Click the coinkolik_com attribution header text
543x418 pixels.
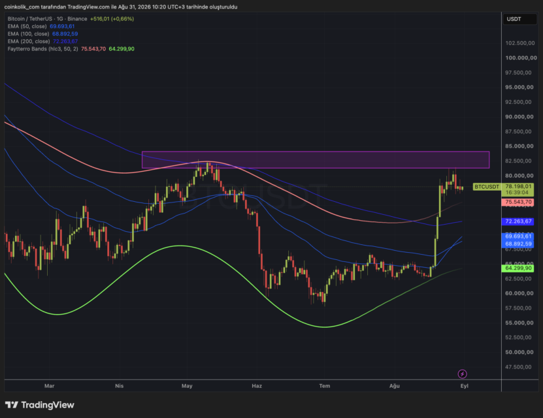121,7
